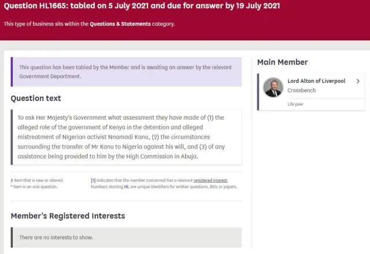
Task: Click the dagger footnote 'Item that is new or altered'
Action: [x=38, y=180]
